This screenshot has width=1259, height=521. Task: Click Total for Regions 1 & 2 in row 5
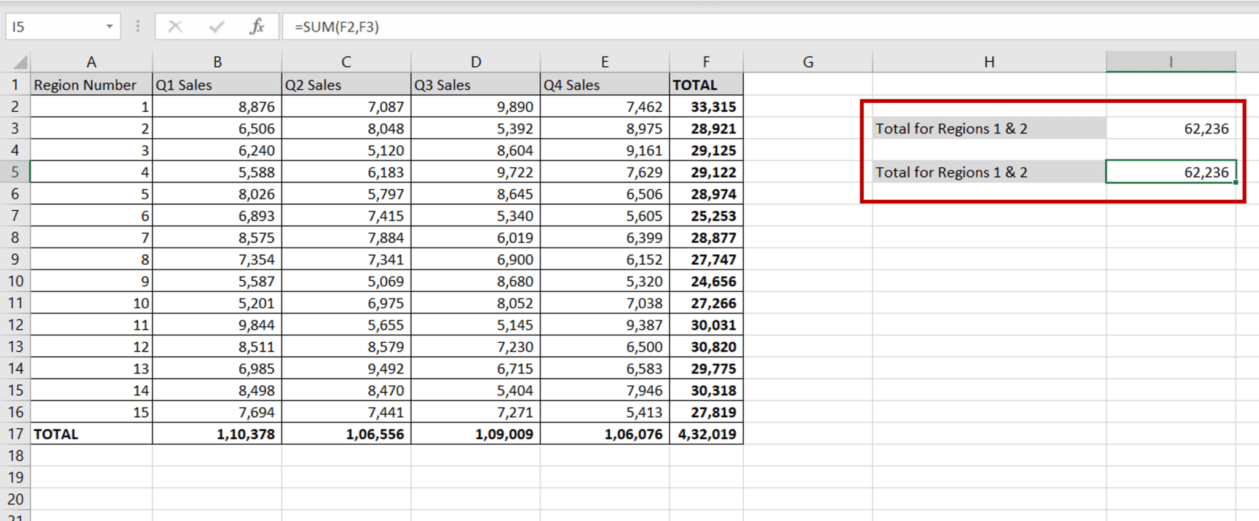(x=989, y=172)
